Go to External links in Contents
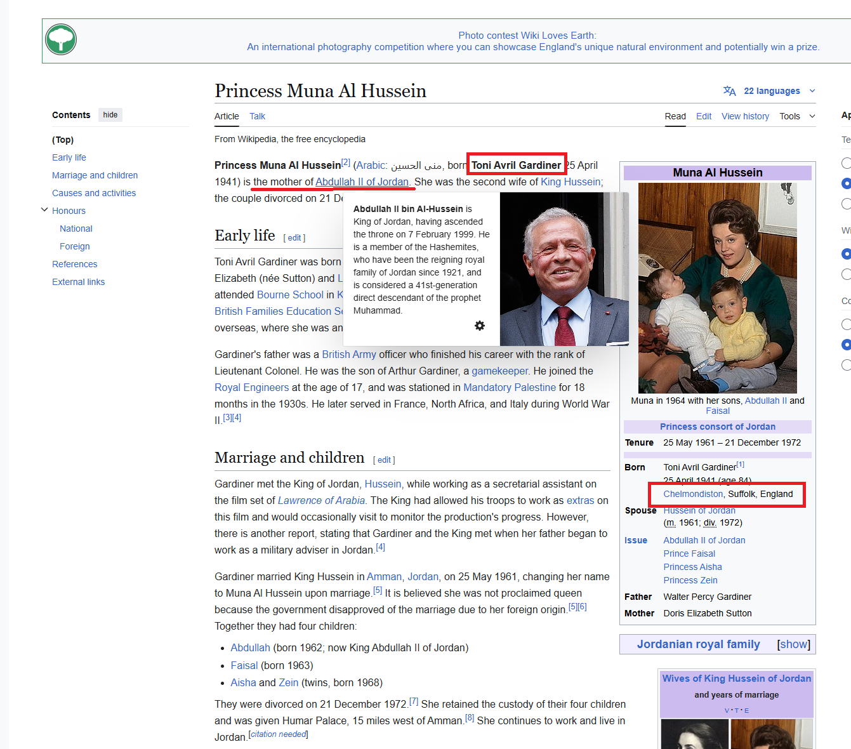The width and height of the screenshot is (851, 749). (x=79, y=282)
